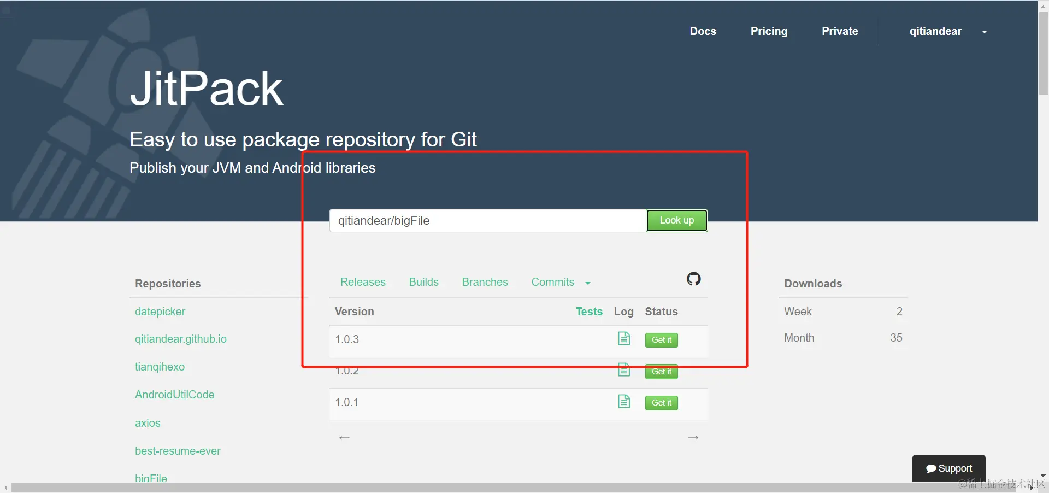Click Get it for version 1.0.1
This screenshot has width=1049, height=493.
click(x=662, y=403)
